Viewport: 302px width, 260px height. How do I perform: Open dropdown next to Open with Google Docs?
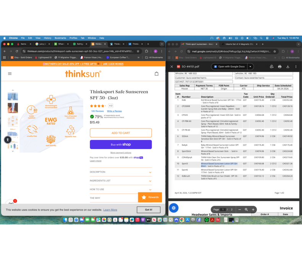[250, 67]
